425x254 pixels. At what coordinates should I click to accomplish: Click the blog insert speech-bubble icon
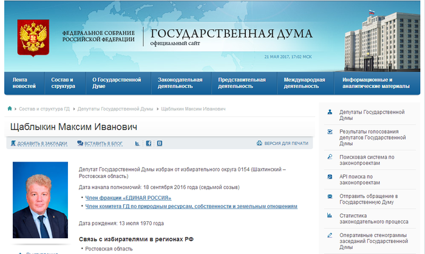coord(80,143)
